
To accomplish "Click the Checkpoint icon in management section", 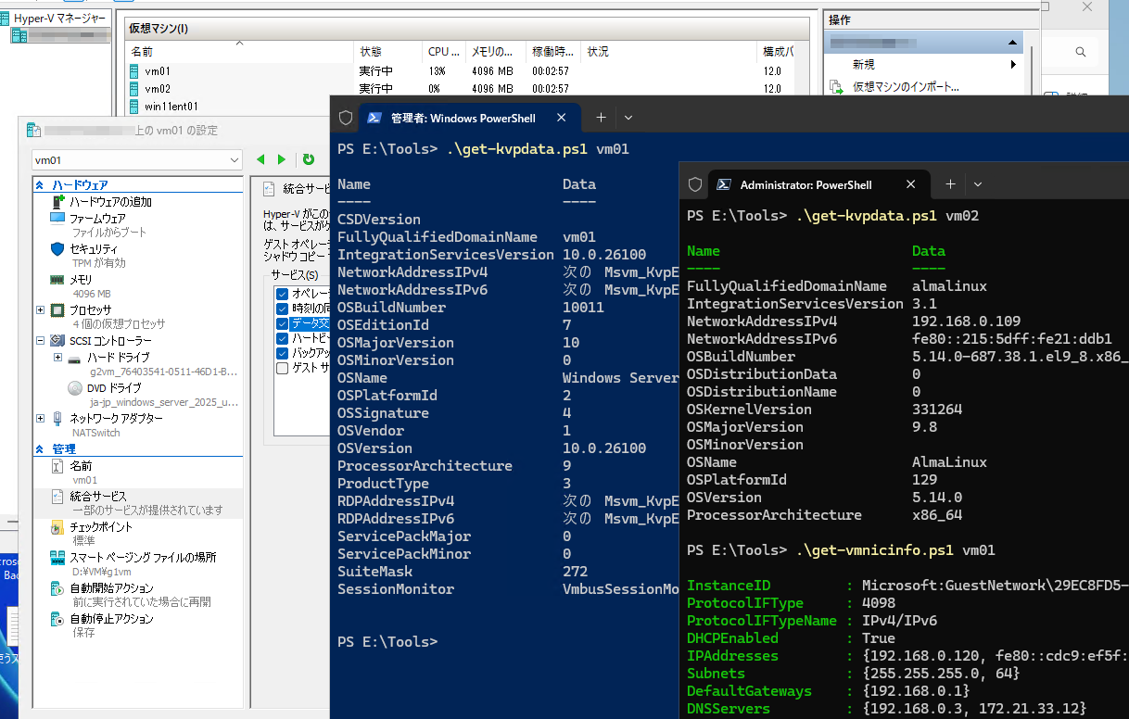I will (x=57, y=527).
